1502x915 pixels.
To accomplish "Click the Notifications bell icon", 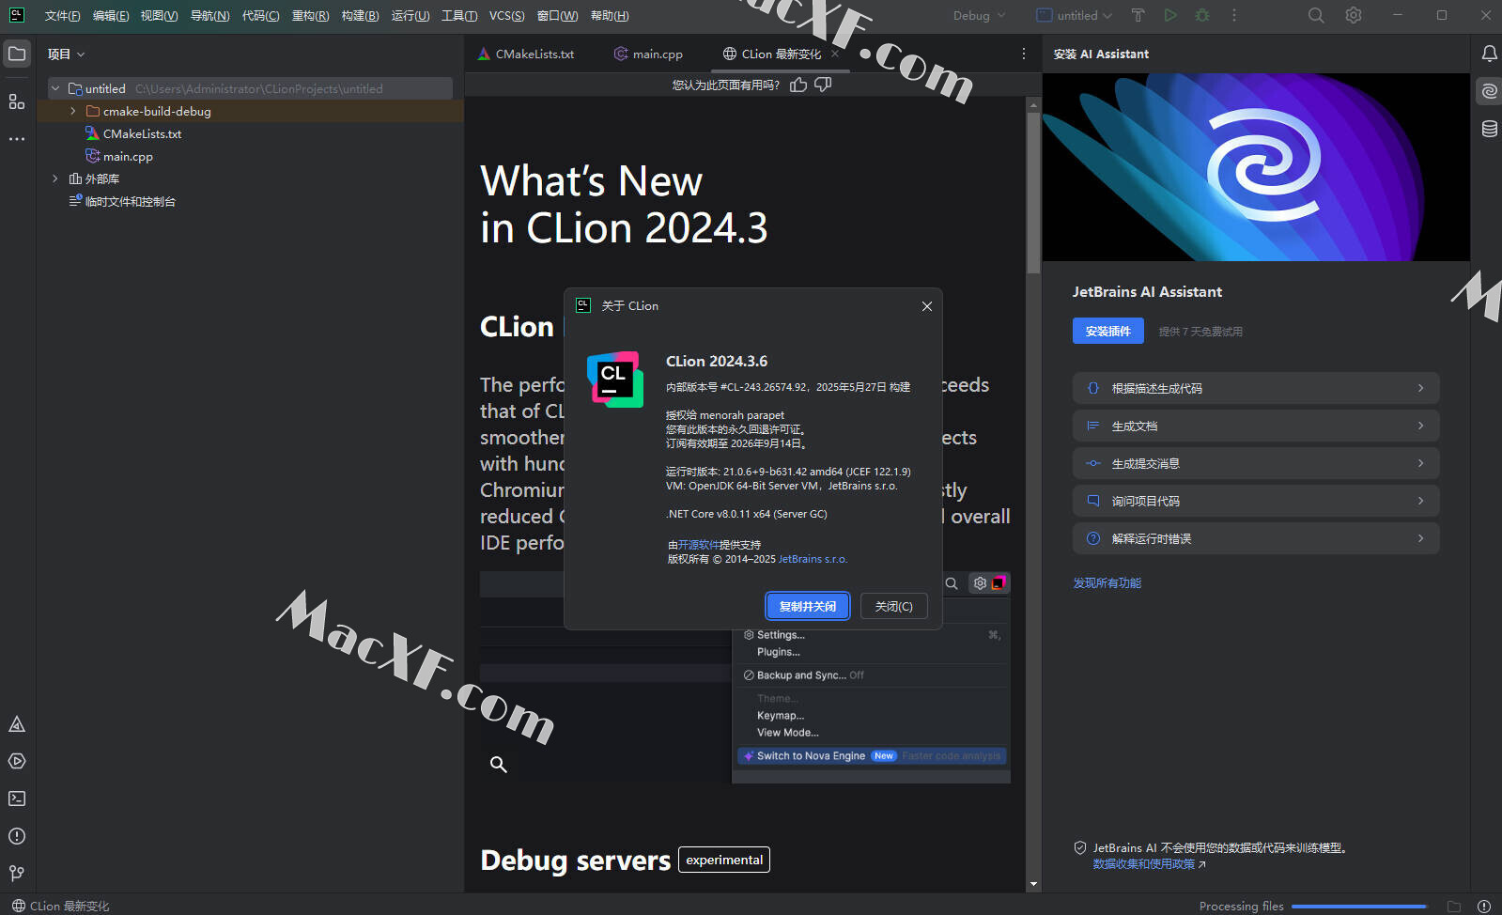I will tap(1489, 54).
